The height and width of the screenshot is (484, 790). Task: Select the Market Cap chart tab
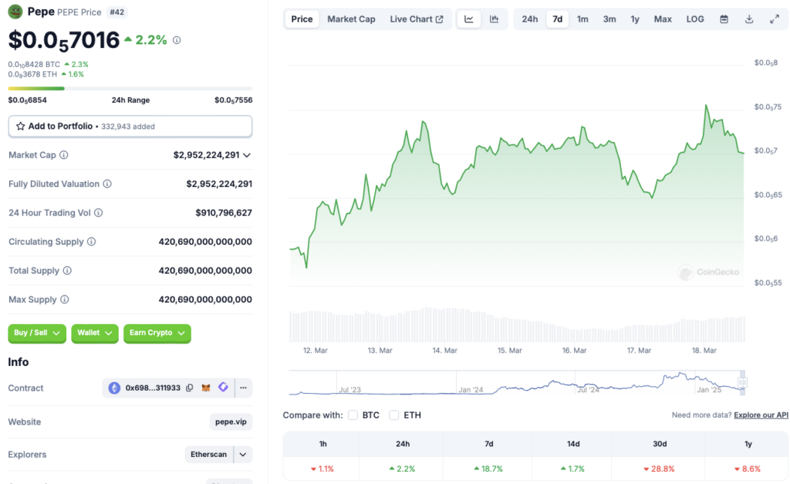(x=351, y=19)
